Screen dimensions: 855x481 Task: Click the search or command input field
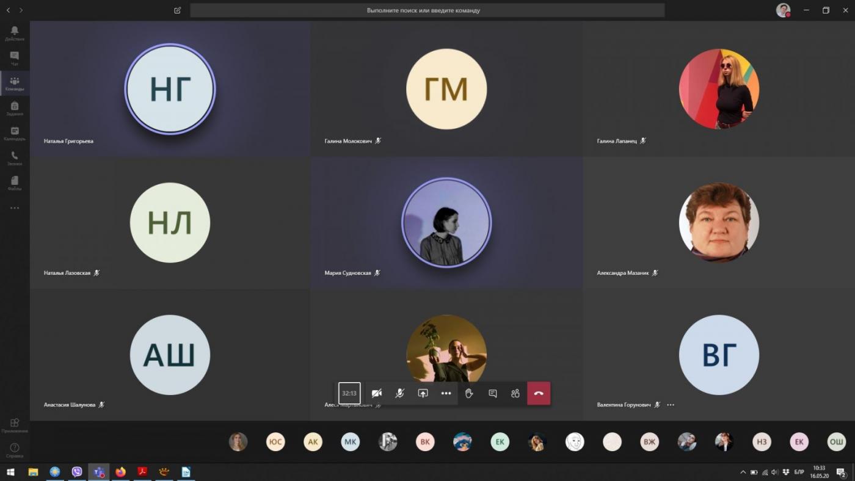coord(427,10)
